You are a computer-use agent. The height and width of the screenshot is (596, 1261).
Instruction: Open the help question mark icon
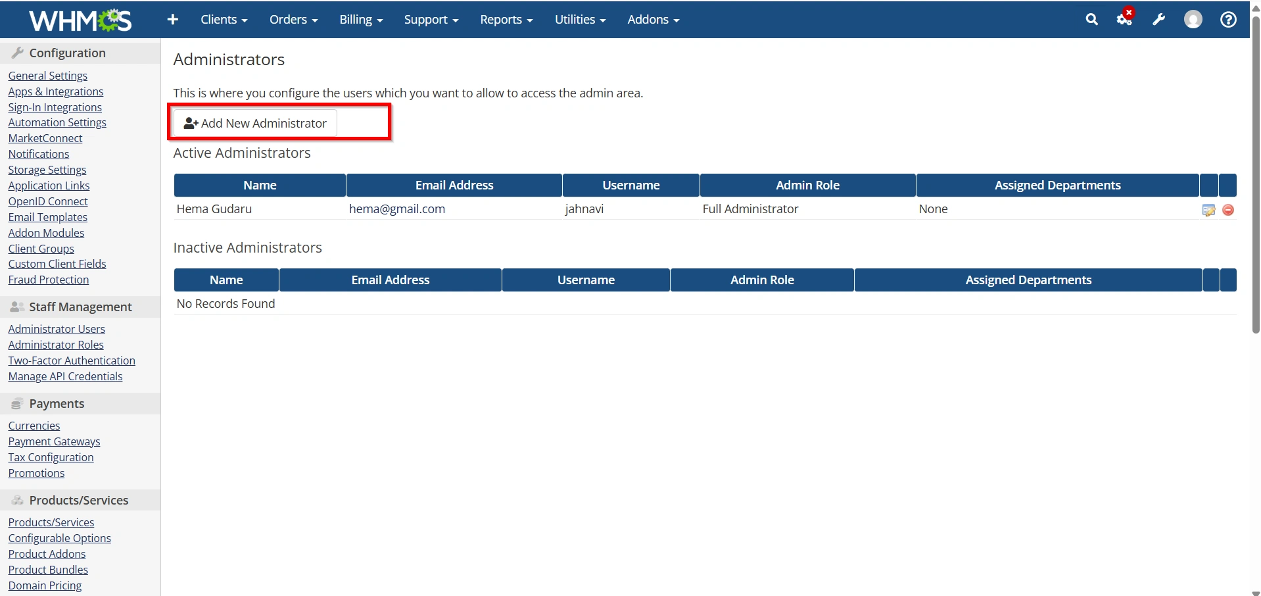pos(1228,20)
